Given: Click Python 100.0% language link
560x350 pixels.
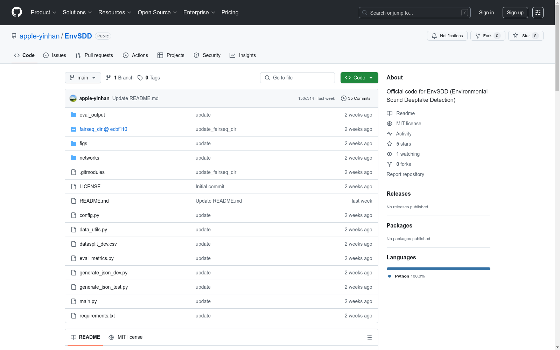Looking at the screenshot, I should coord(406,276).
